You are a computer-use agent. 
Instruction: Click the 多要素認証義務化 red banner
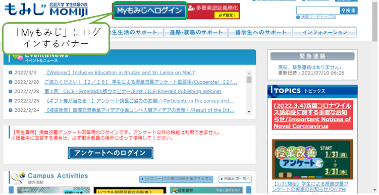click(x=213, y=11)
